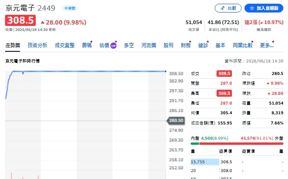Click the 昨收 value 280.5
288x179 pixels.
tap(277, 74)
